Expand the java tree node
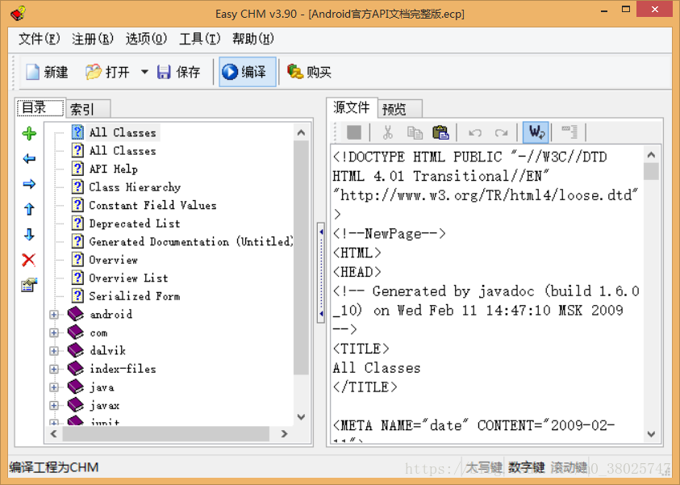This screenshot has height=485, width=680. pos(54,387)
